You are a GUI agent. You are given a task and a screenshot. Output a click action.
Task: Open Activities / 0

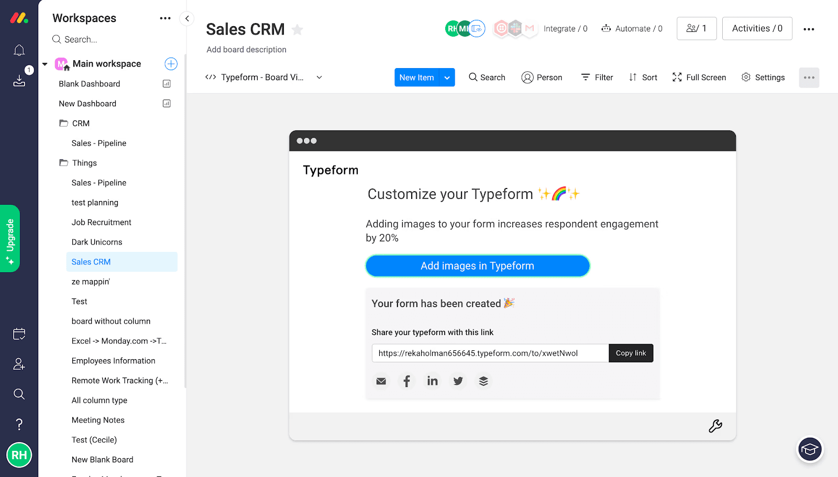point(757,28)
